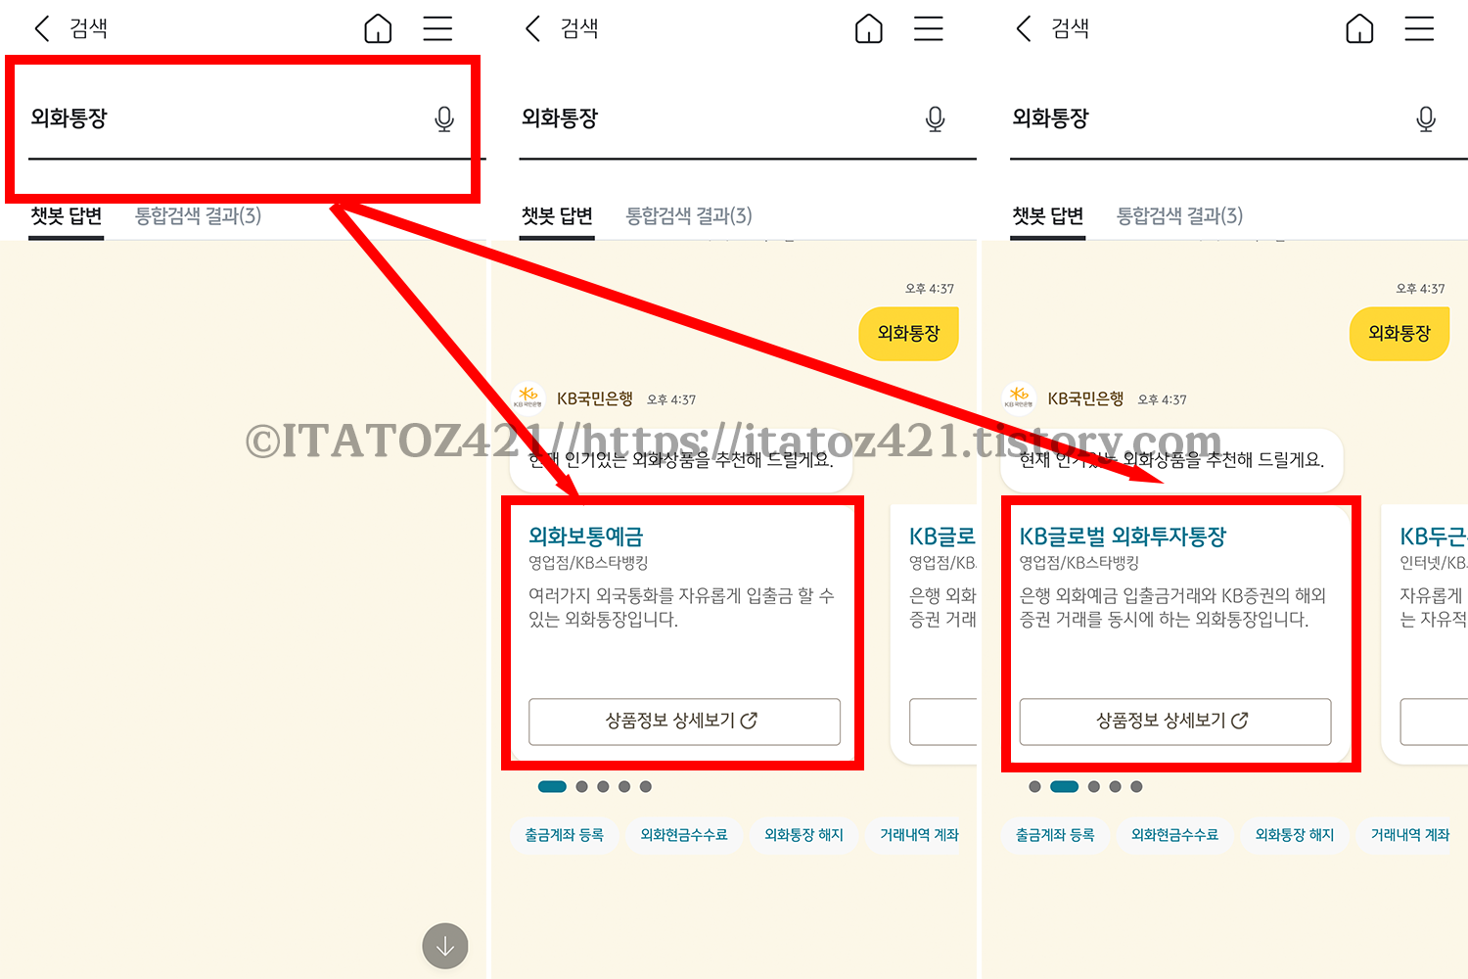Tap microphone icon in left screen search

click(444, 118)
